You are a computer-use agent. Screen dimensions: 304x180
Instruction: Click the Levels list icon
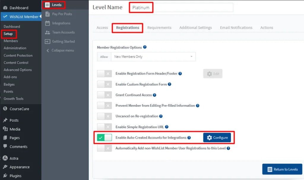tap(47, 5)
